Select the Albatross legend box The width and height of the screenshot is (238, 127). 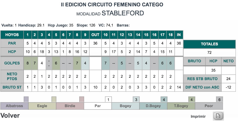click(14, 106)
